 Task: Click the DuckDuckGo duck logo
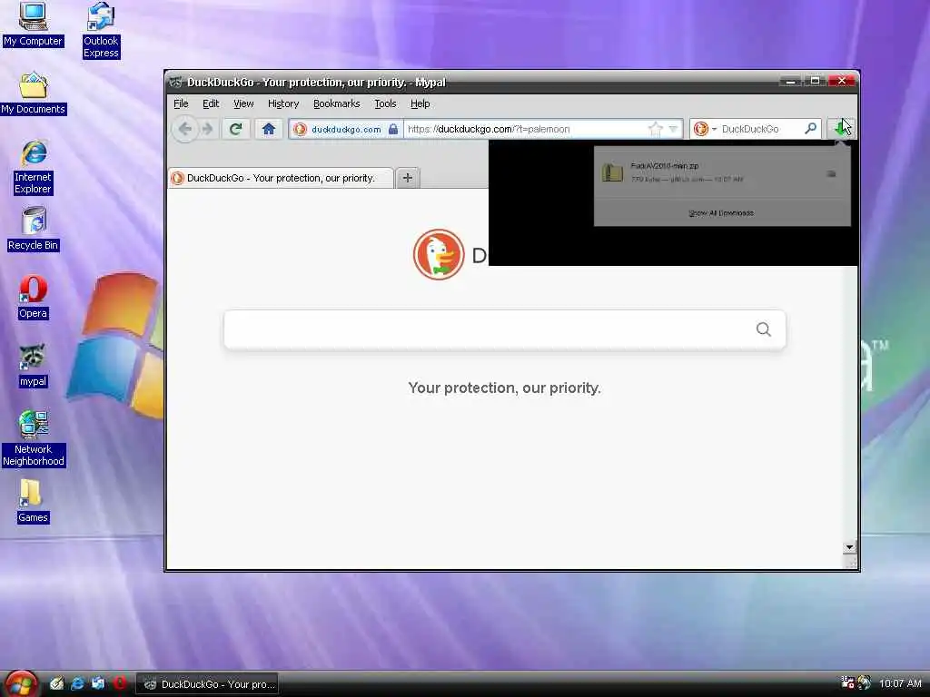[x=439, y=254]
